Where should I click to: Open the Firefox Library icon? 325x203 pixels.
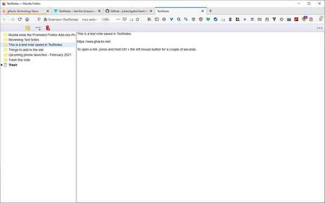(x=149, y=19)
